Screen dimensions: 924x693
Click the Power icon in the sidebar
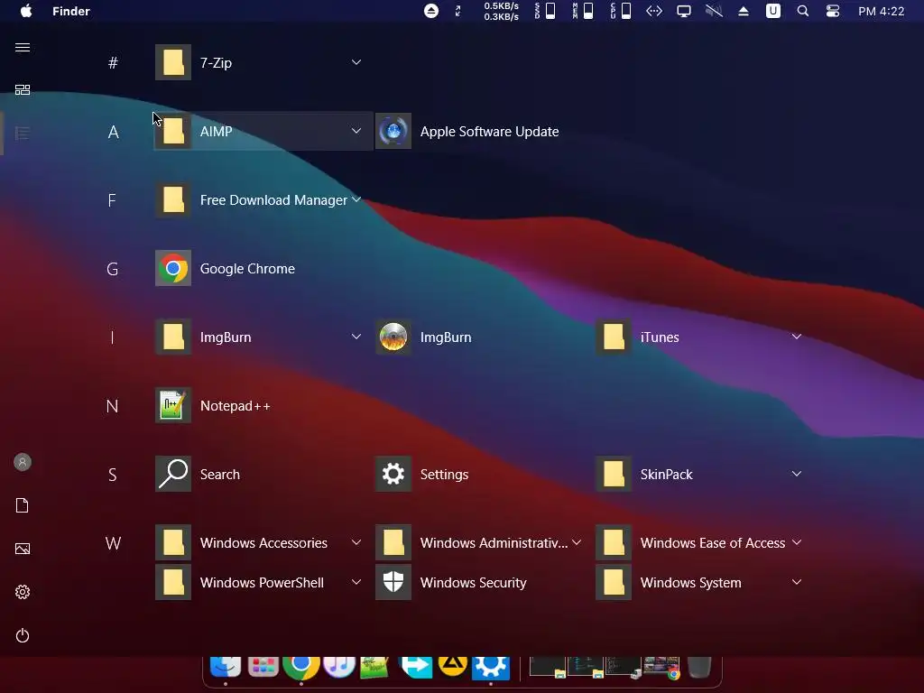click(23, 635)
